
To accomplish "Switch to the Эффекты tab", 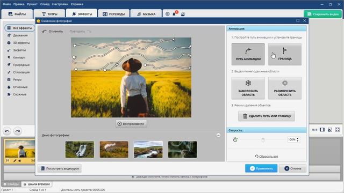I will coord(82,14).
